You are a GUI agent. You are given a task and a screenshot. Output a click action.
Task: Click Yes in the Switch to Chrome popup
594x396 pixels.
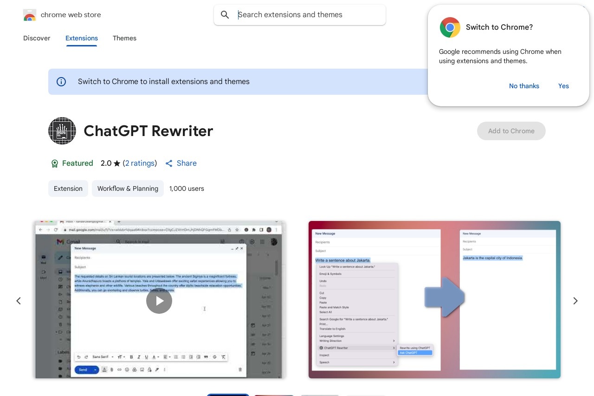(x=563, y=86)
